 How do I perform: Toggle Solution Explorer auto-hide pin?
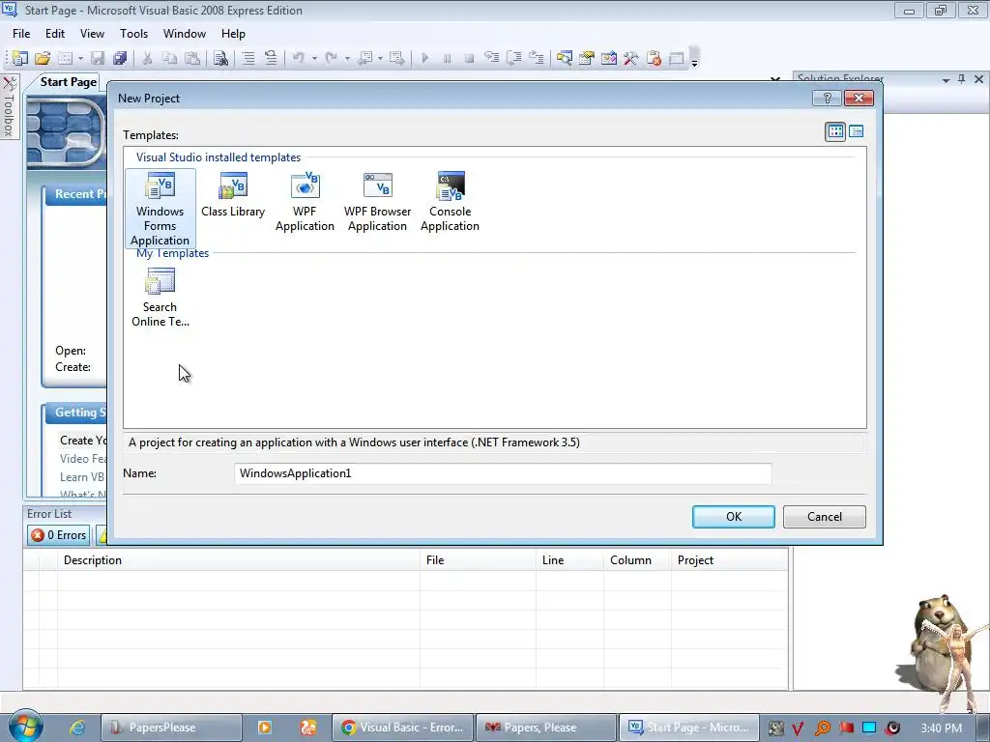point(962,79)
